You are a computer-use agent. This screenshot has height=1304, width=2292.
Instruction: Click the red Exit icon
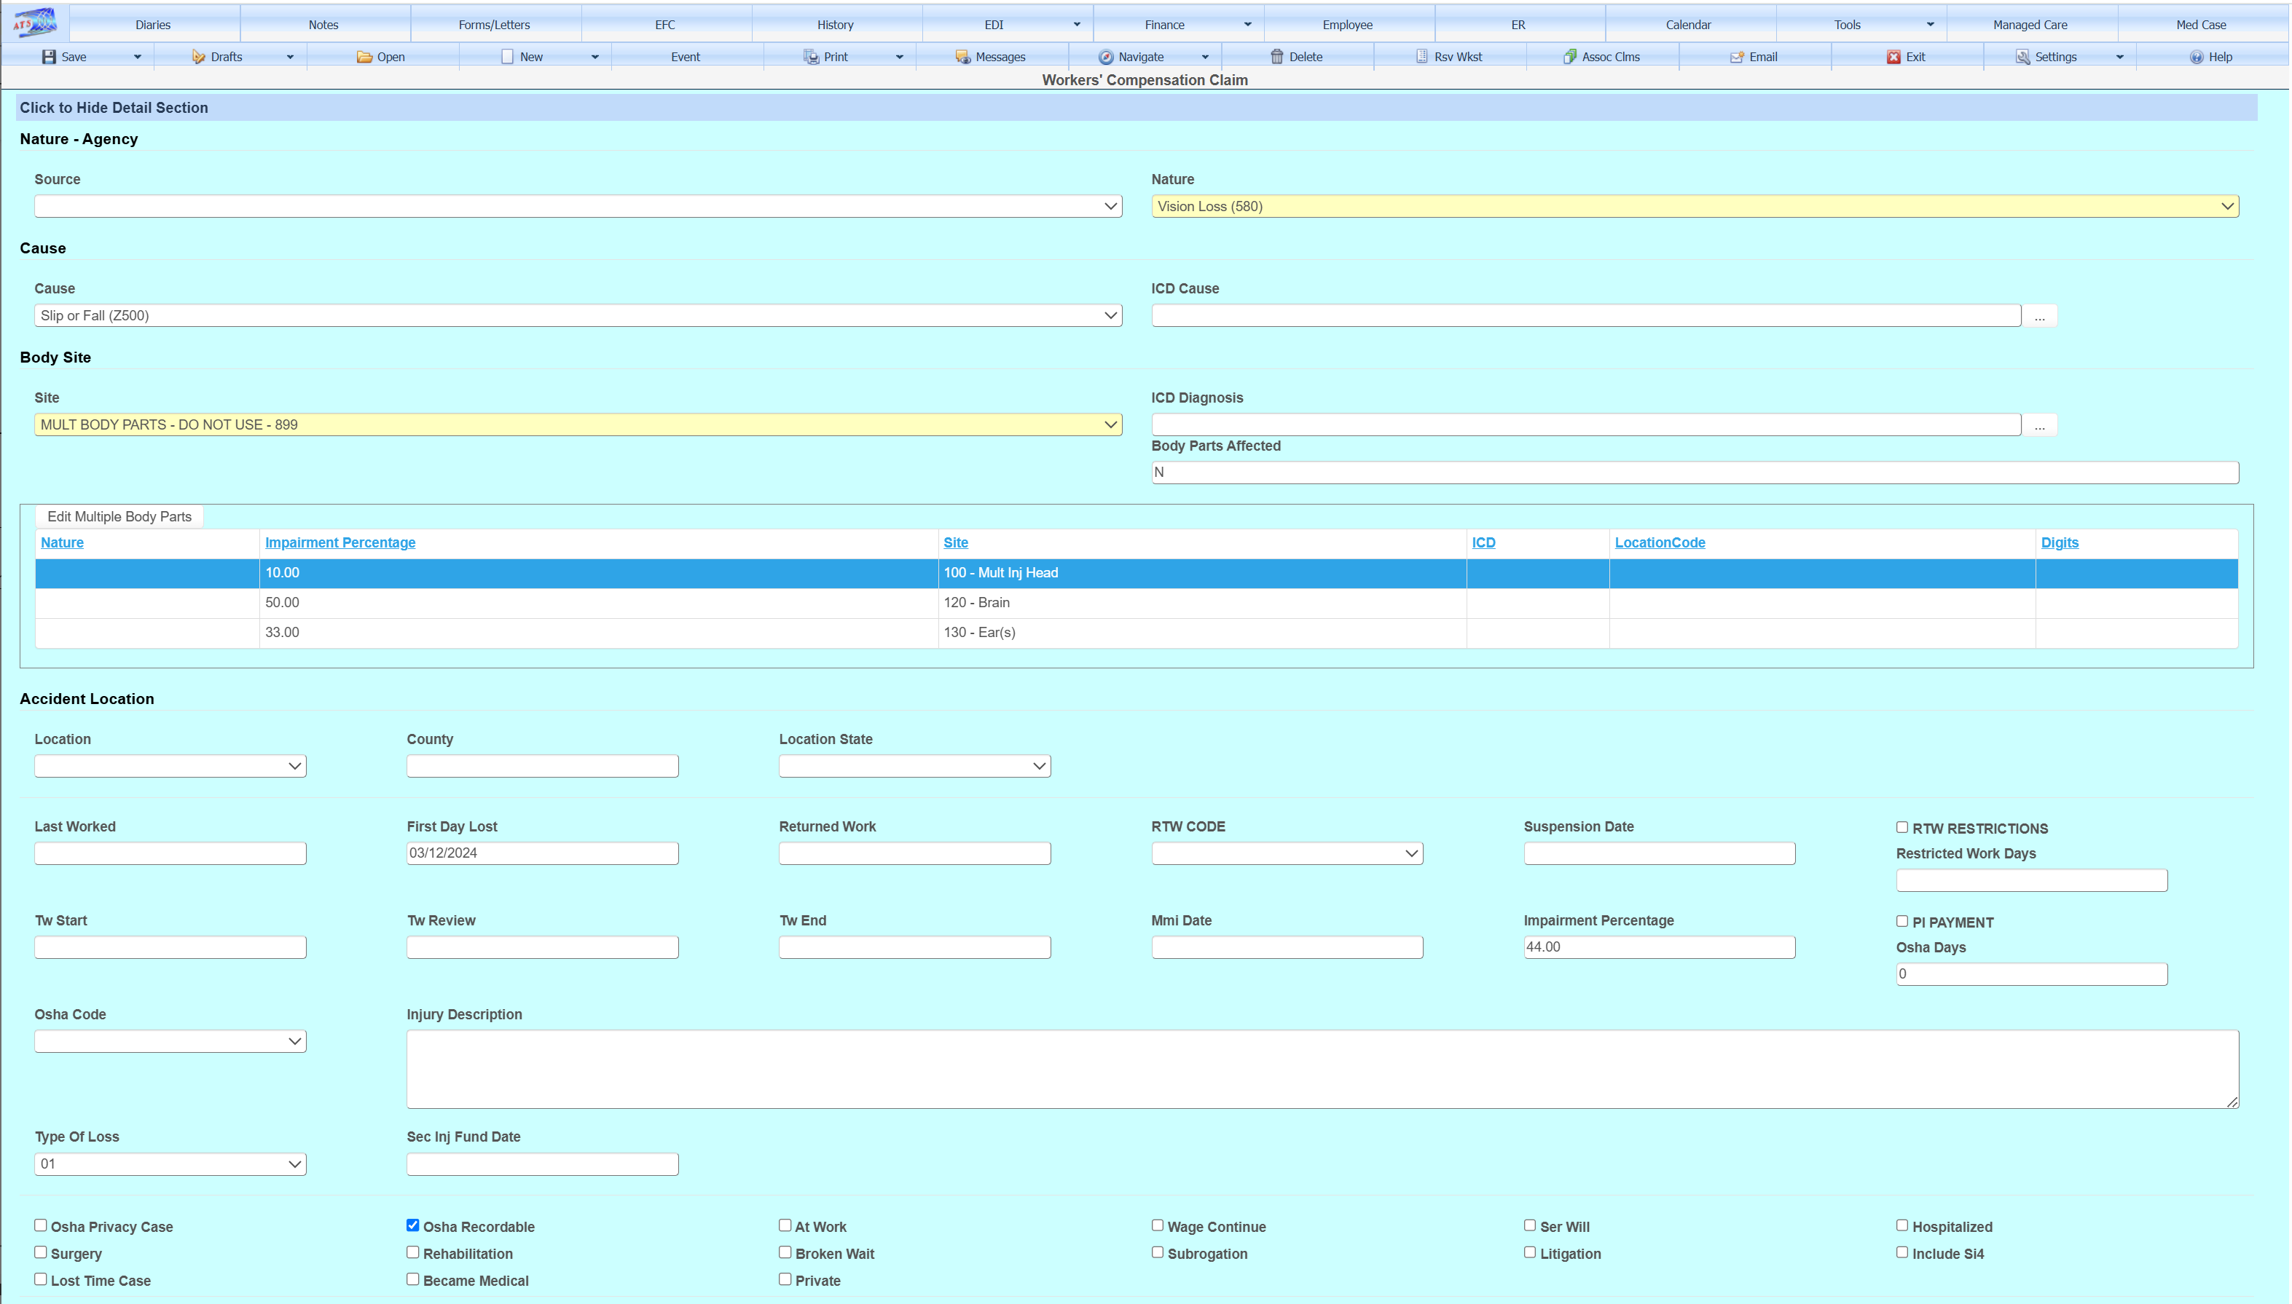[x=1893, y=56]
